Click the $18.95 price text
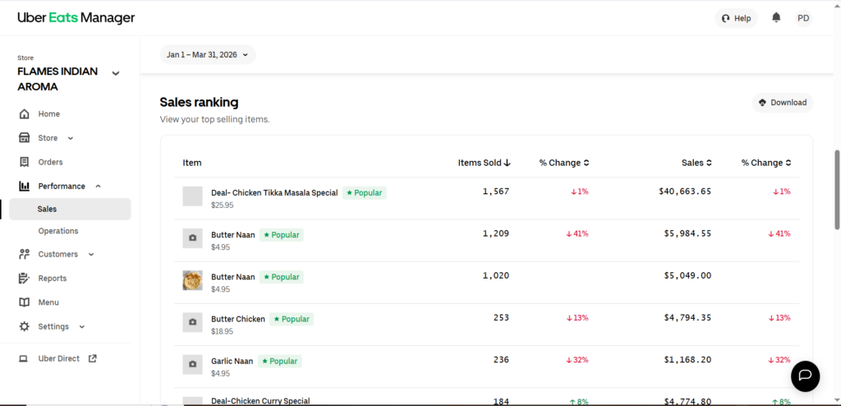This screenshot has width=841, height=406. 222,331
